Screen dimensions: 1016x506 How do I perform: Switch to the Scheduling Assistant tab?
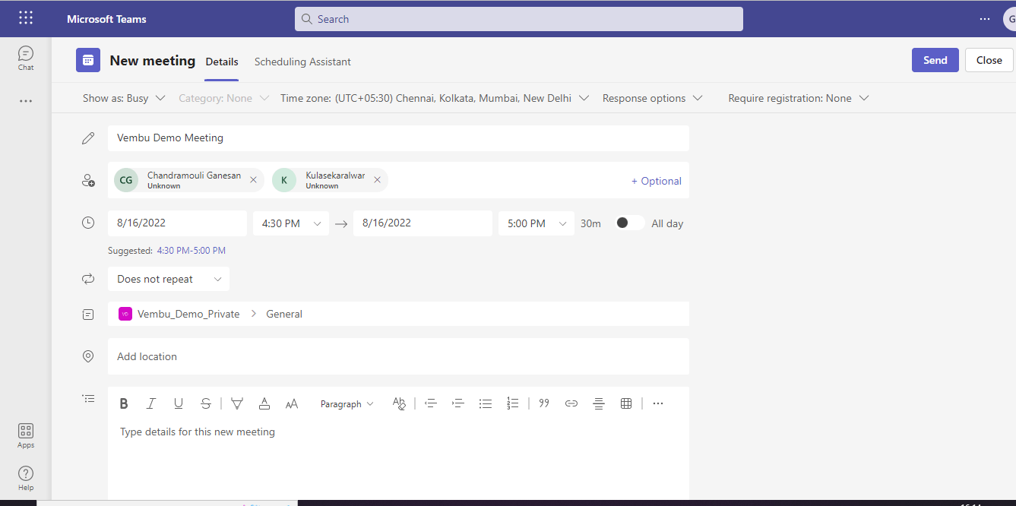[302, 62]
